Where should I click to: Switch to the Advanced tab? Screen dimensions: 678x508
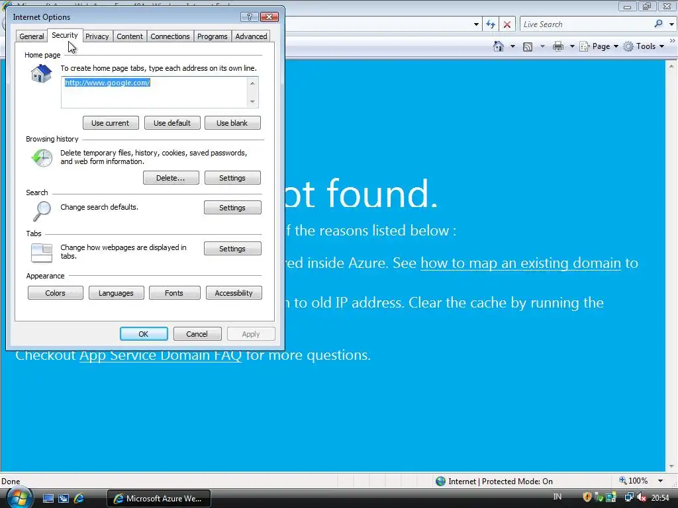click(x=251, y=36)
